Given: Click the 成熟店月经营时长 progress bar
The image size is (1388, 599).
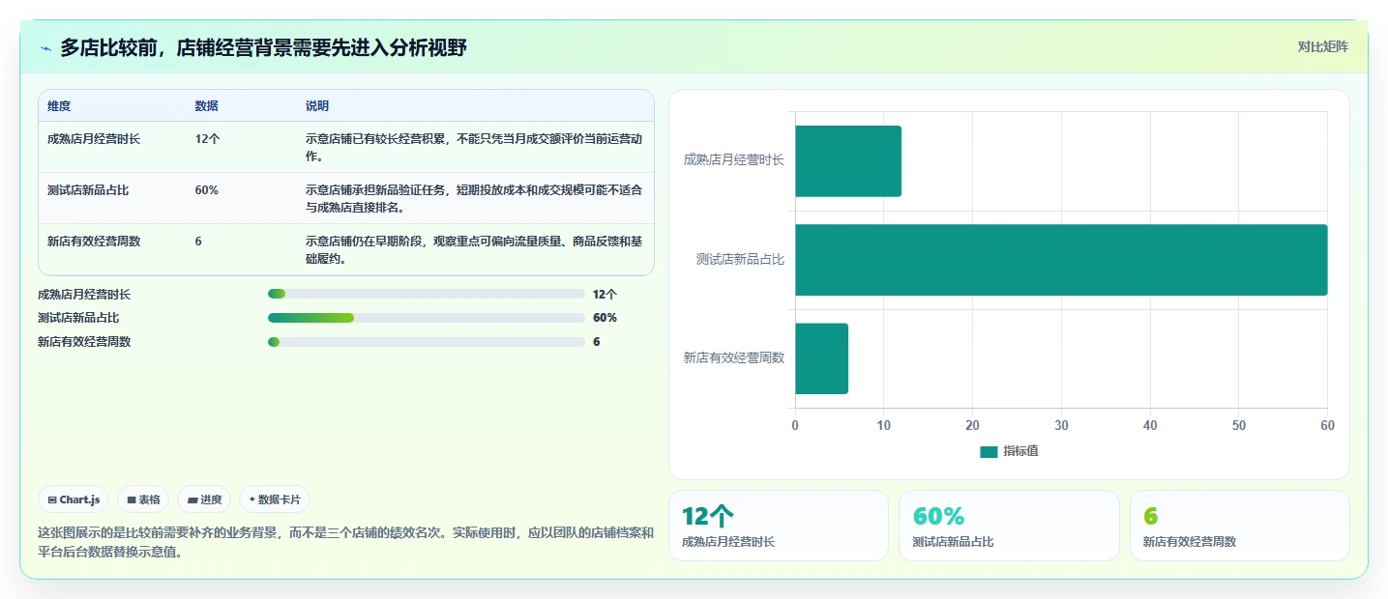Looking at the screenshot, I should pos(427,294).
